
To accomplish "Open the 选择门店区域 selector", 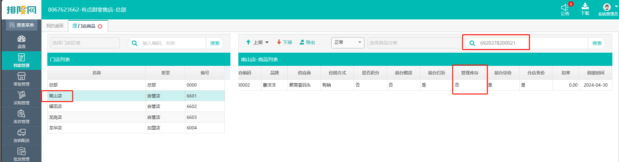I will tap(85, 43).
